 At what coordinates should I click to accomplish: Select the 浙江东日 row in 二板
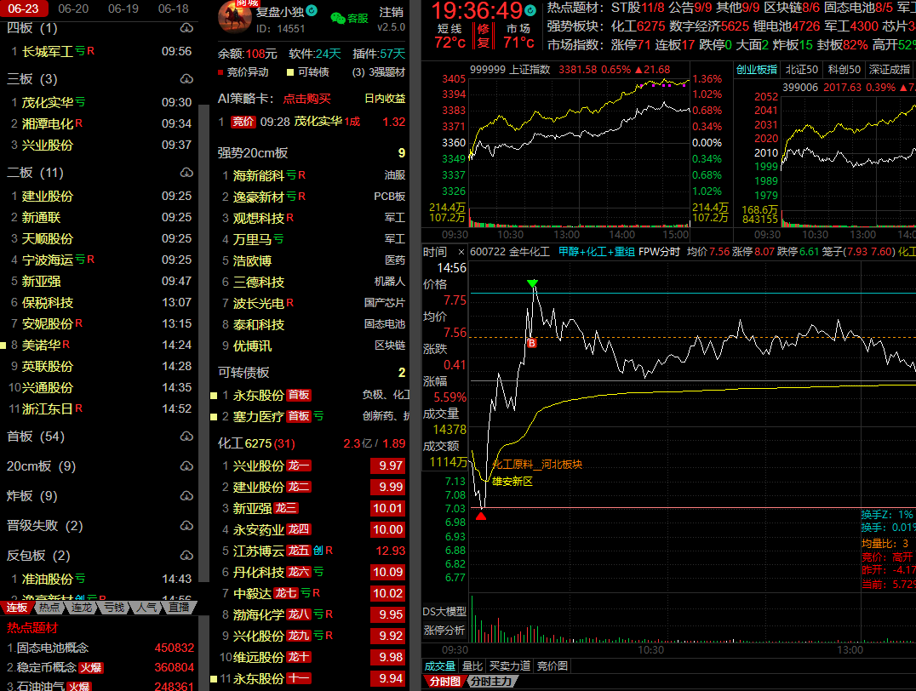pos(100,408)
